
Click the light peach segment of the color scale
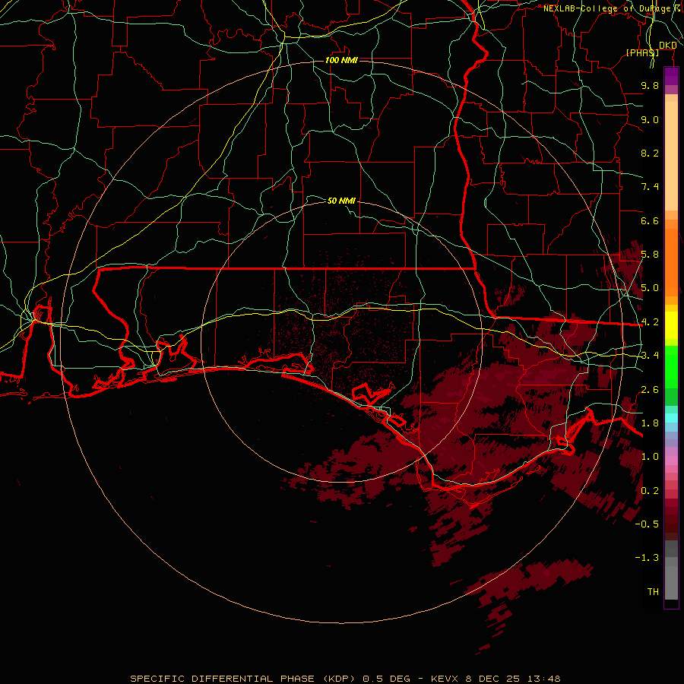click(671, 156)
